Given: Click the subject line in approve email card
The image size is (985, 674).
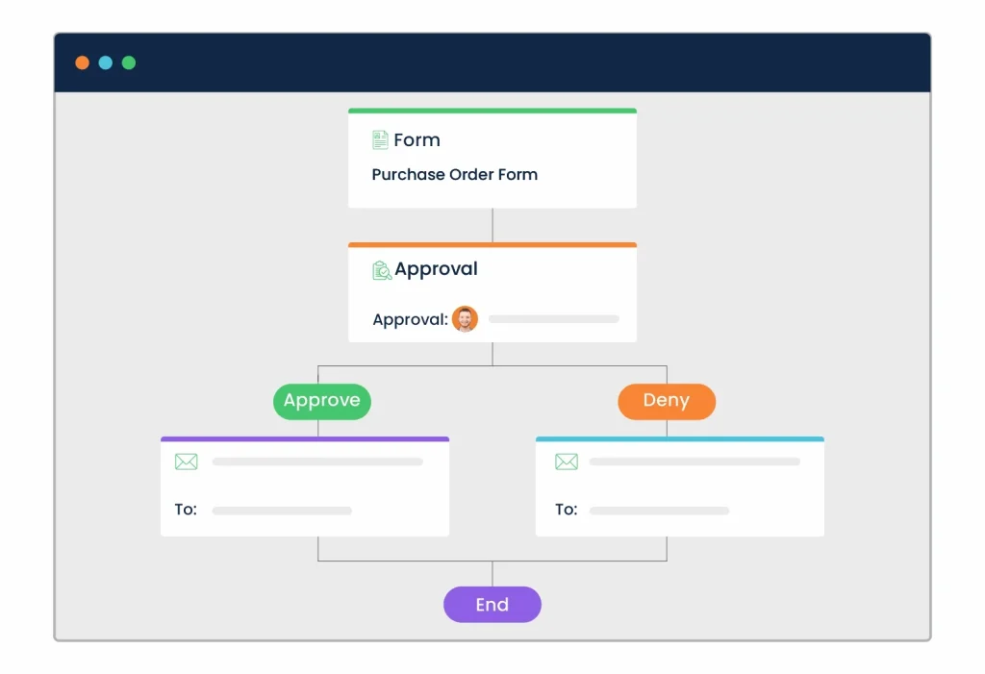Looking at the screenshot, I should [x=317, y=462].
